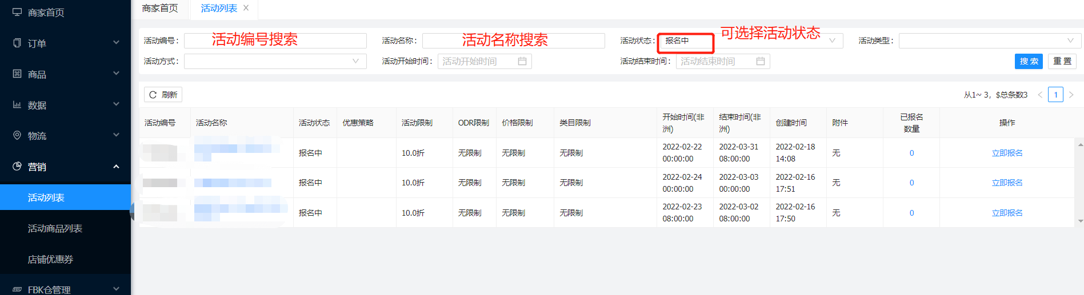
Task: Click the 物流 location pin icon
Action: 17,135
